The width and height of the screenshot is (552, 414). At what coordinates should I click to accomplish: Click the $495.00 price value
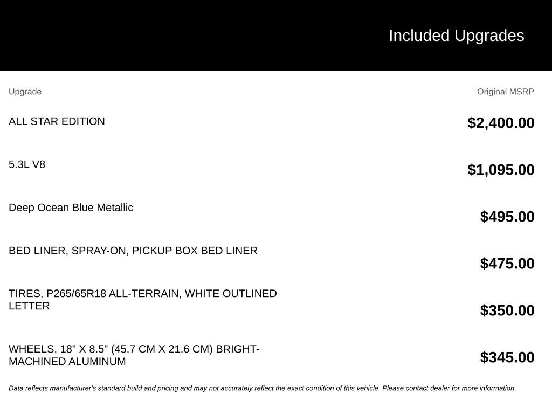(507, 217)
